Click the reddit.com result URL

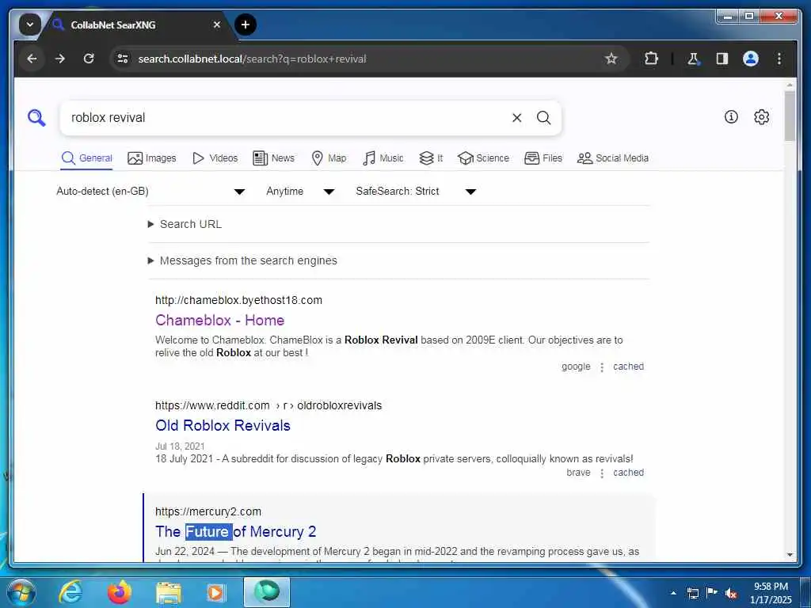tap(268, 406)
